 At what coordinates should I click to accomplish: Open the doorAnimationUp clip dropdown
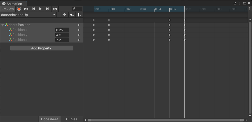pyautogui.click(x=28, y=15)
